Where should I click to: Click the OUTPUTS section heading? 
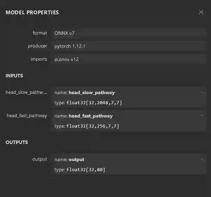17,142
